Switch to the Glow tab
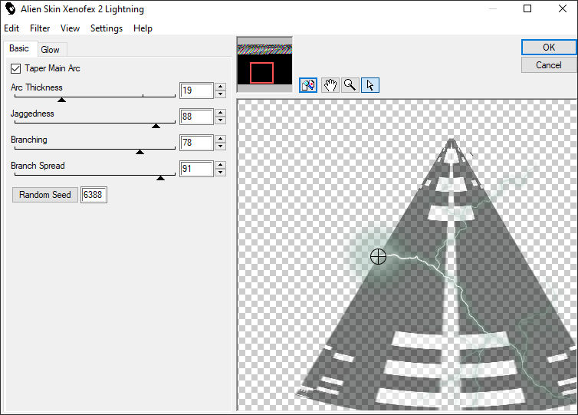Viewport: 578px width, 415px height. (x=50, y=50)
